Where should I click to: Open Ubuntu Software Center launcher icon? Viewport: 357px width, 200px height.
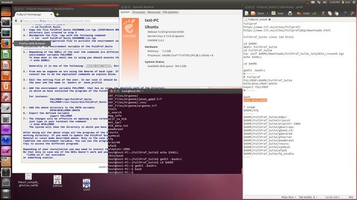click(x=6, y=76)
